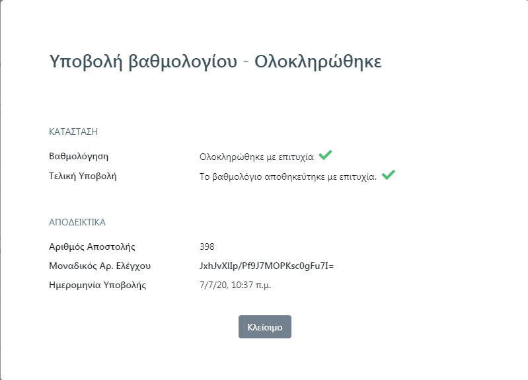The height and width of the screenshot is (380, 528).
Task: Click the Κλείσιμο button
Action: click(265, 326)
